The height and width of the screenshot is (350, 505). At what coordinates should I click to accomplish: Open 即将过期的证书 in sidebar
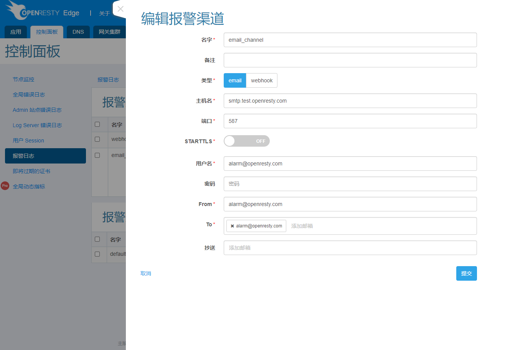click(31, 171)
